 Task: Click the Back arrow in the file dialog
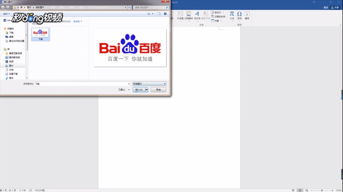(x=3, y=8)
